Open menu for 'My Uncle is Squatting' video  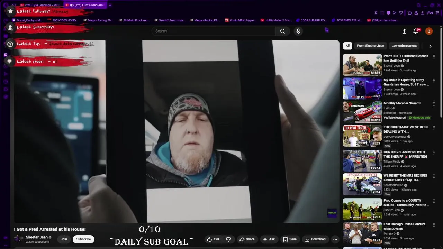coord(434,80)
